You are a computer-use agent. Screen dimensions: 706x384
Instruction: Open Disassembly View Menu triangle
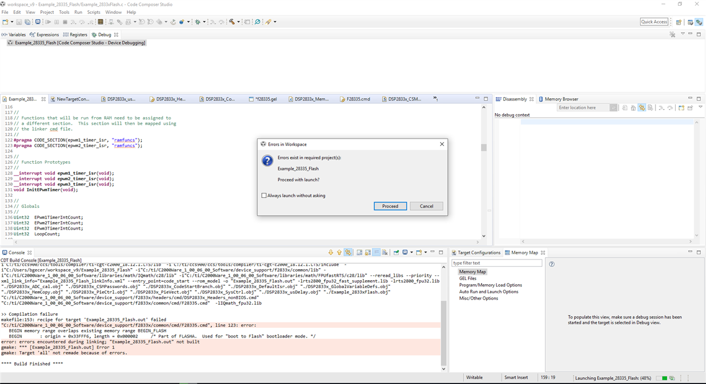coord(700,107)
